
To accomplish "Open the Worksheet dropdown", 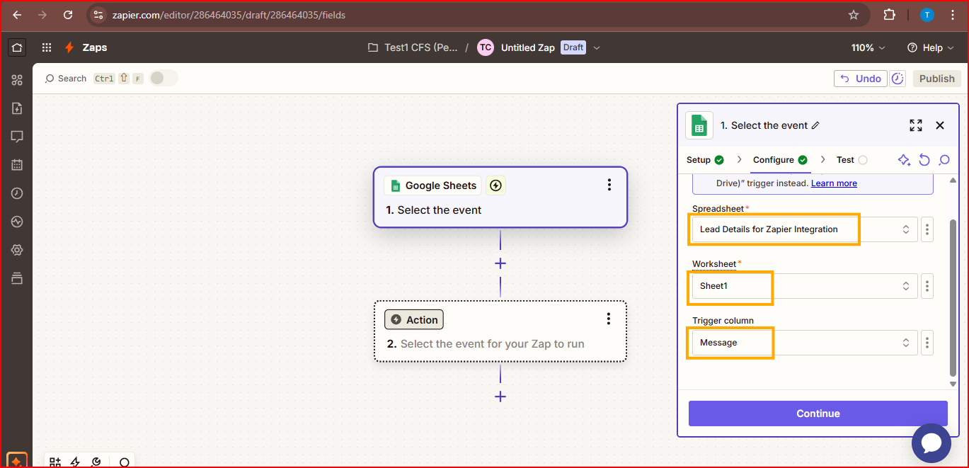I will [805, 286].
